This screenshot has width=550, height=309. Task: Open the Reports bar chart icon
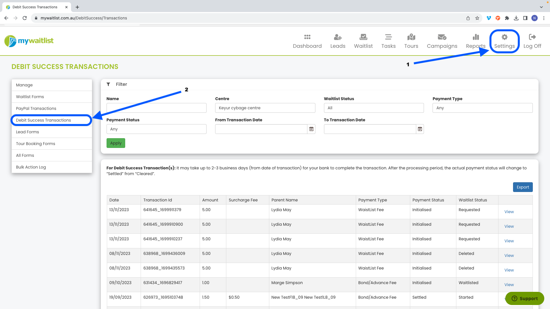476,37
